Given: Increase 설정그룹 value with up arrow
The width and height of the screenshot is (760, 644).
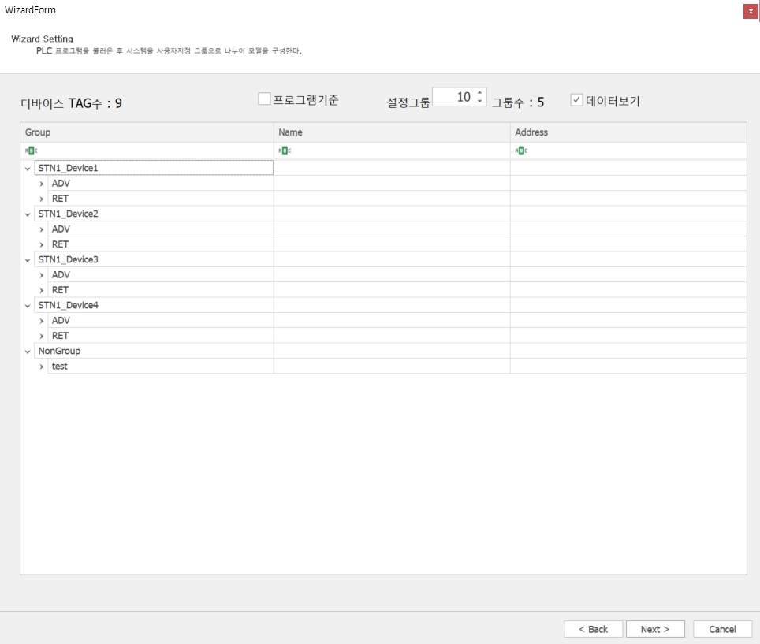Looking at the screenshot, I should pos(479,93).
